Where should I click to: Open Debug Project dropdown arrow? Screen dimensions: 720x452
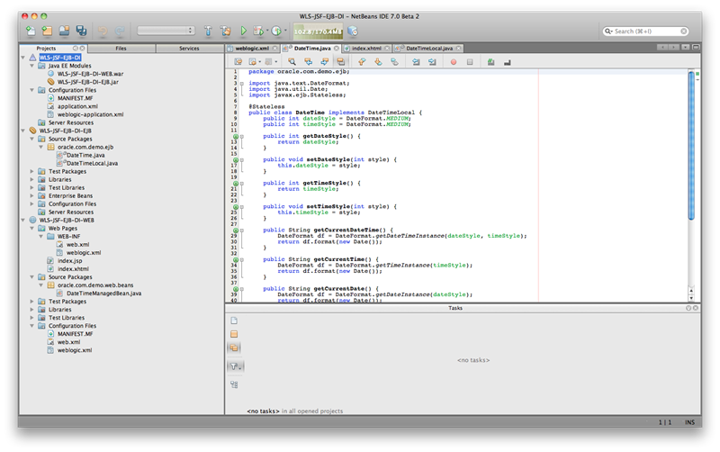266,31
